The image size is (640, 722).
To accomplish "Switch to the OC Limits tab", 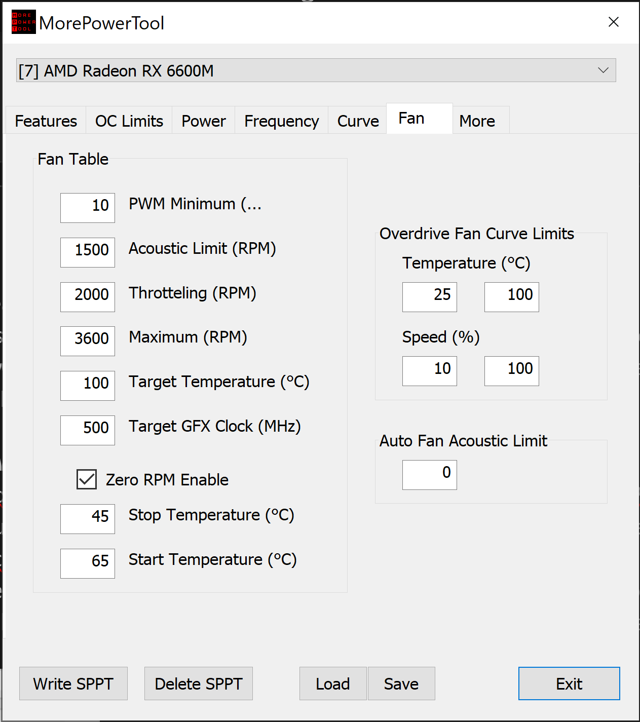I will (x=129, y=121).
